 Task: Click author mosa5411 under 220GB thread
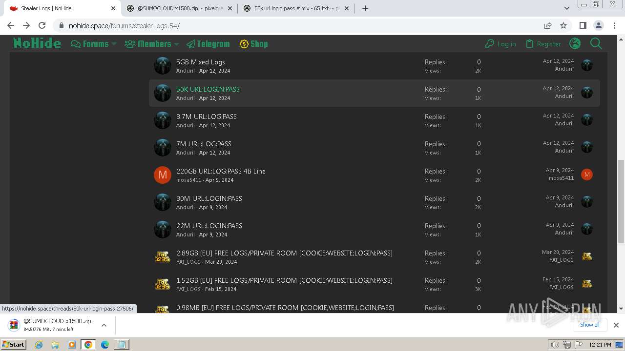point(188,180)
